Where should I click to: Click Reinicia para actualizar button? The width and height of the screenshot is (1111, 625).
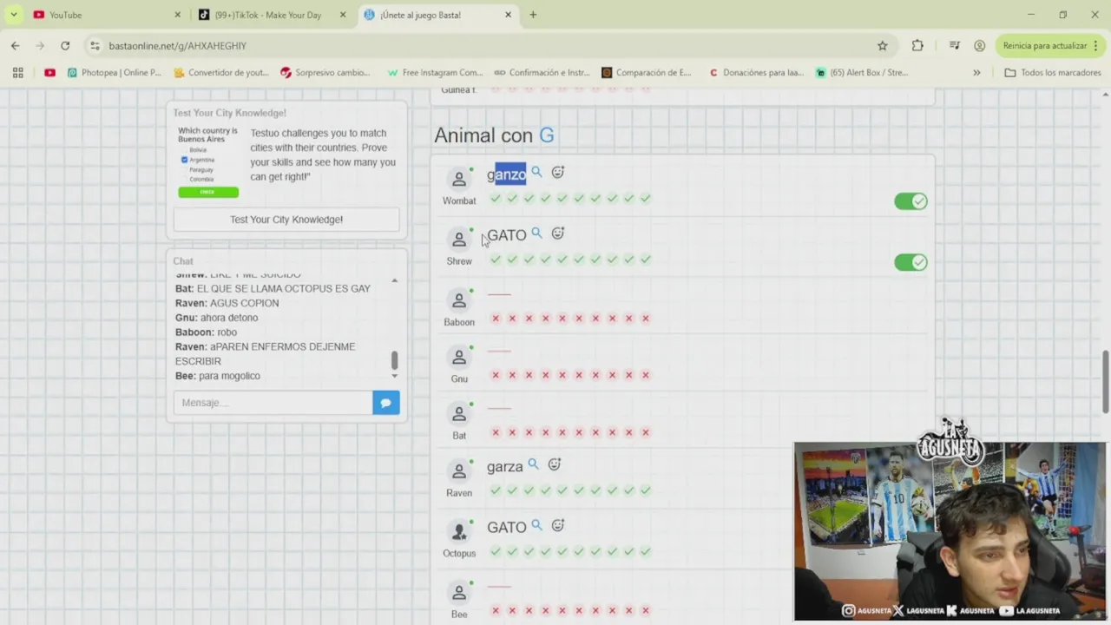point(1050,45)
